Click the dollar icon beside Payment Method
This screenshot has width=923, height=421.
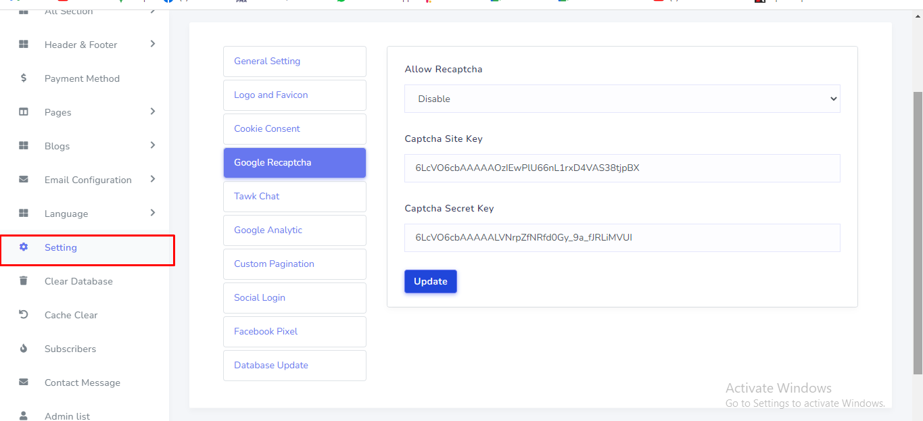pyautogui.click(x=24, y=78)
